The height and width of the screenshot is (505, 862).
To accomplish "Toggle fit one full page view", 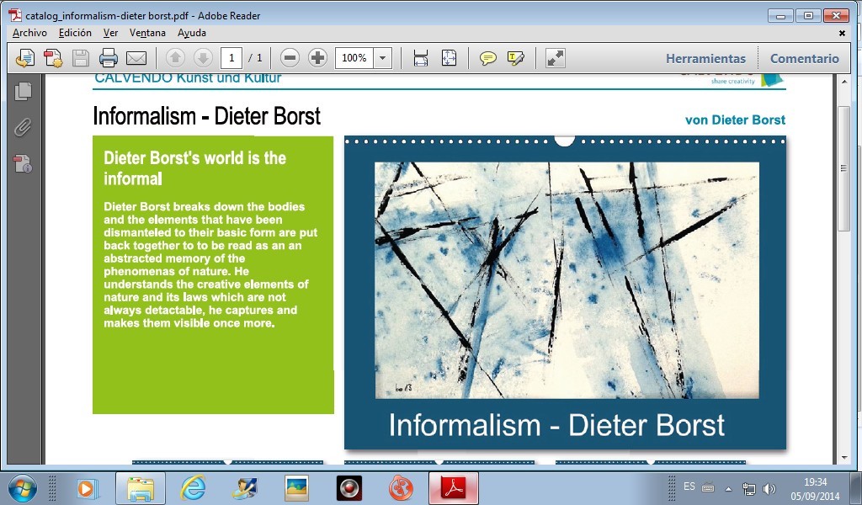I will click(449, 58).
